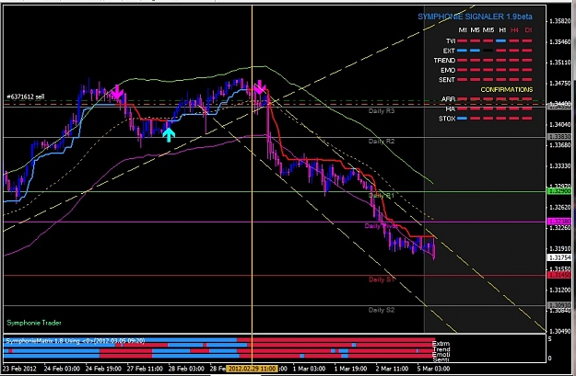The width and height of the screenshot is (576, 376).
Task: Select the EXT row label
Action: (x=449, y=51)
